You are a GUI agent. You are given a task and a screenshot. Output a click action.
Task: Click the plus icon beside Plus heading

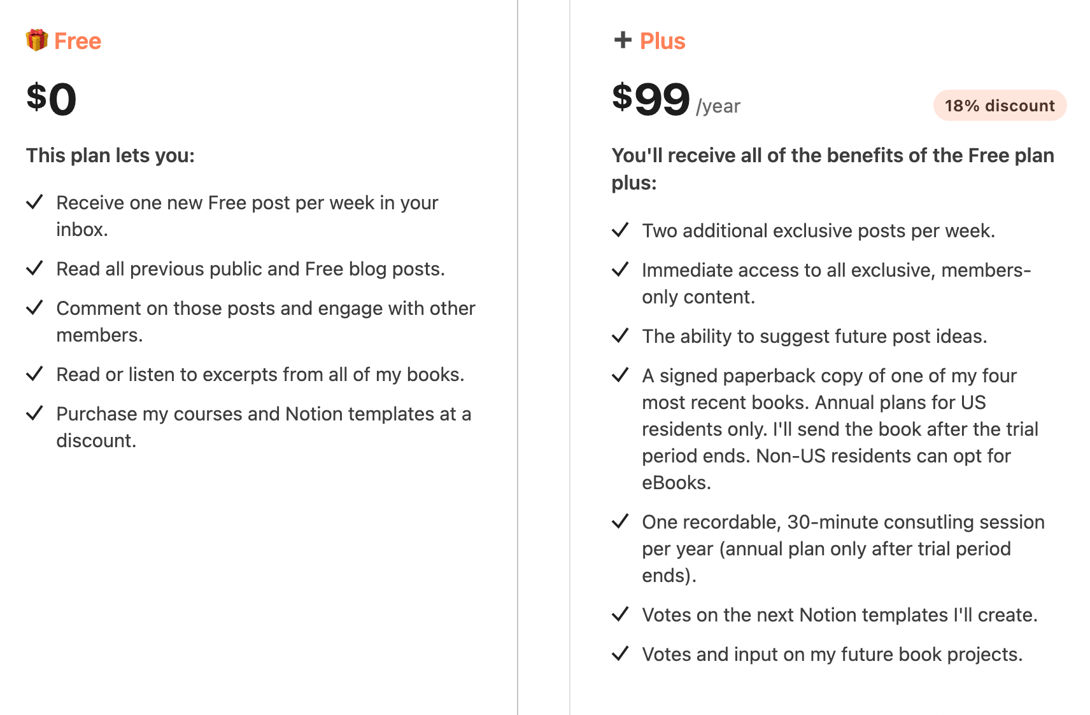pos(623,40)
